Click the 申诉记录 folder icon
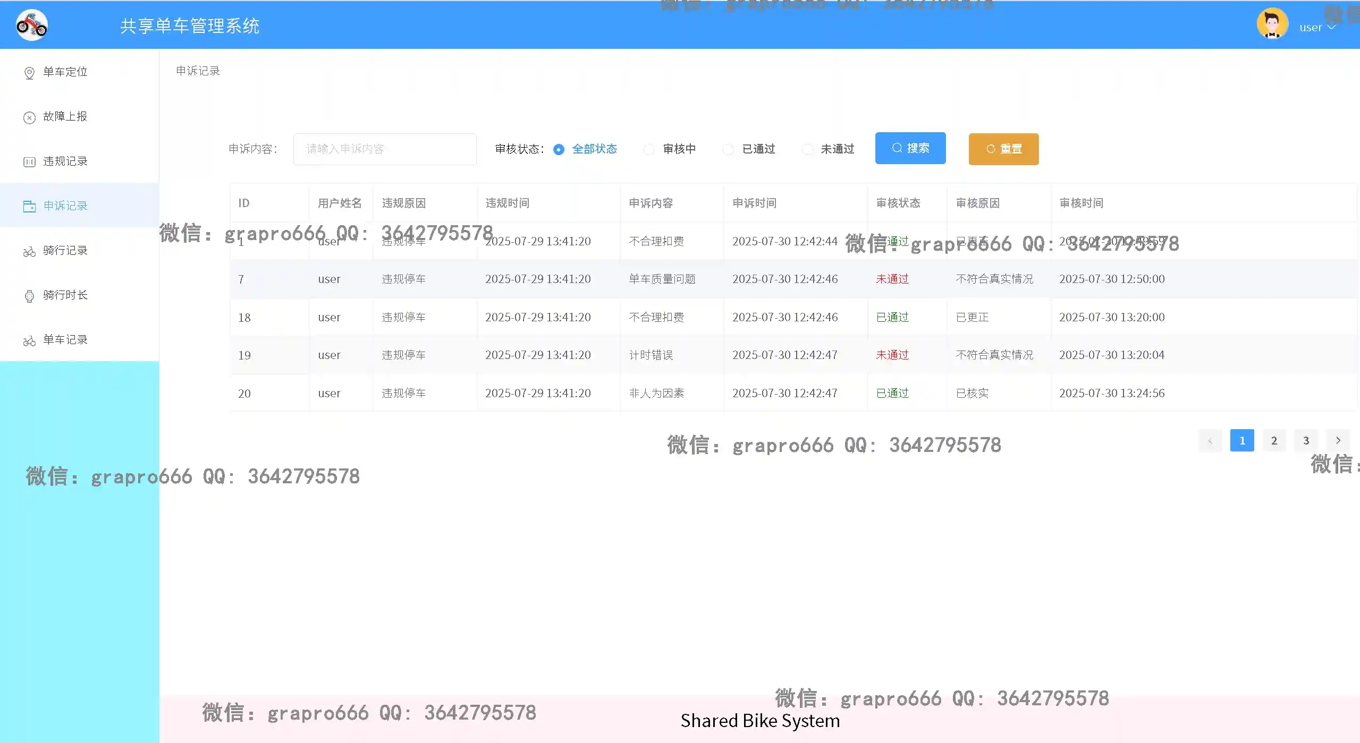Screen dimensions: 1360x743 (x=29, y=206)
